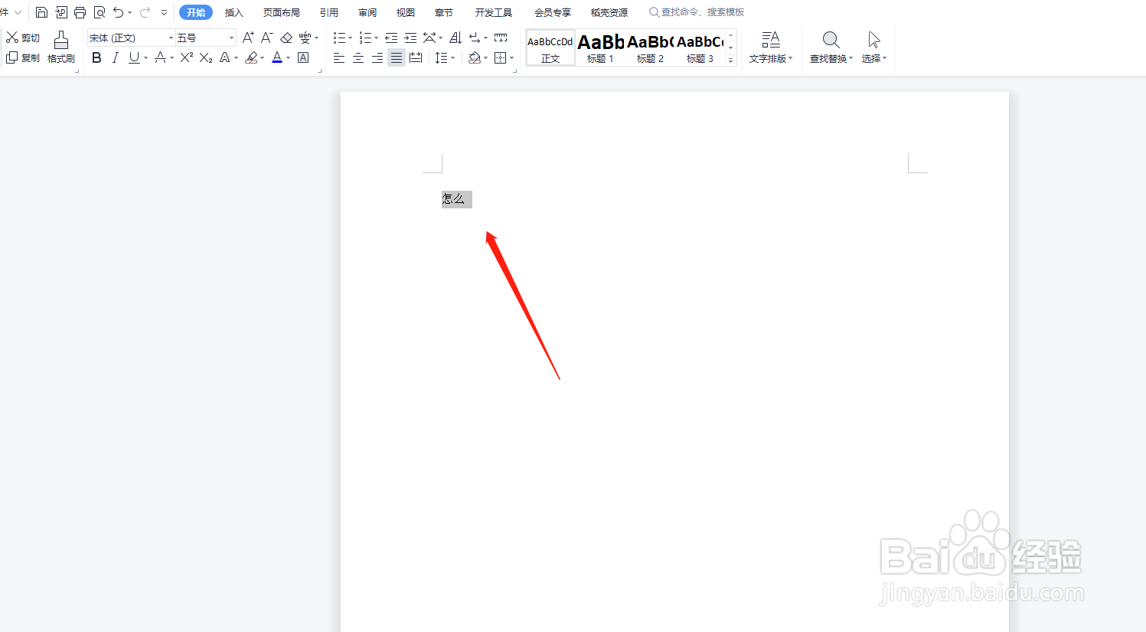Apply paragraph shading with bucket icon
The image size is (1146, 632).
coord(474,57)
